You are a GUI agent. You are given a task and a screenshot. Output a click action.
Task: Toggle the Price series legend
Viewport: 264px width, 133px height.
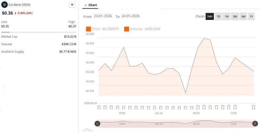[88, 29]
